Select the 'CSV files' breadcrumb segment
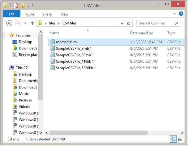The width and height of the screenshot is (188, 146). (70, 23)
